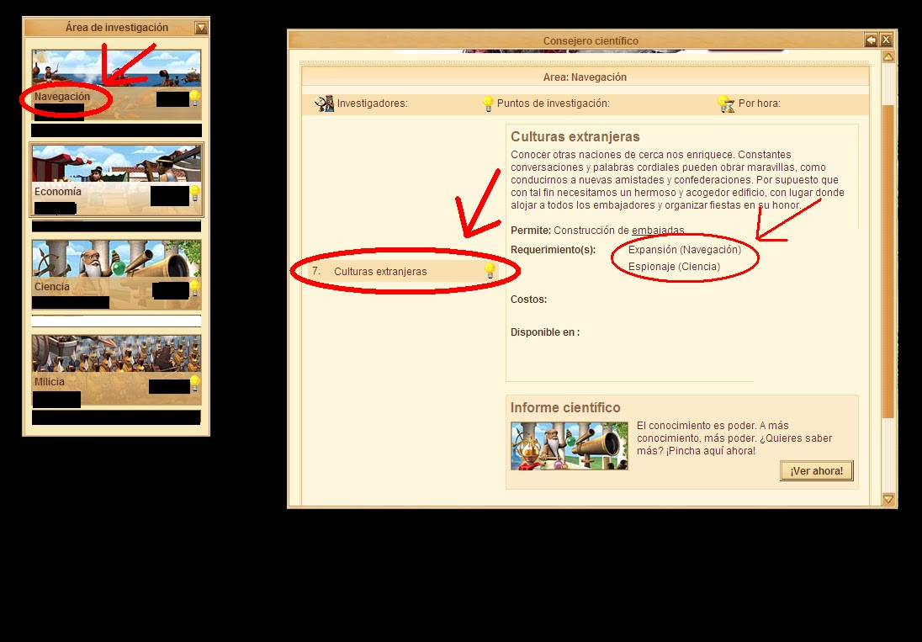
Task: Click the Informe científico thumbnail image
Action: [x=570, y=446]
